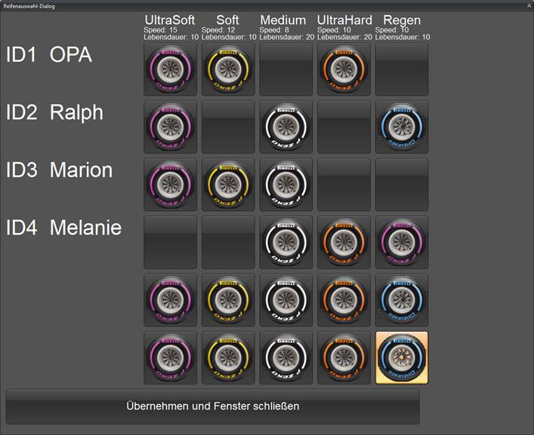Pick Marion's purple UltraSoft tire
This screenshot has height=435, width=534.
click(x=170, y=185)
